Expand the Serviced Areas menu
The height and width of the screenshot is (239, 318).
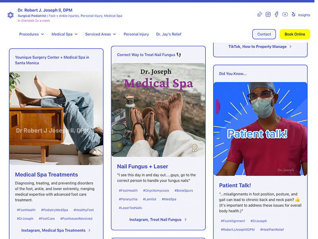coord(101,34)
